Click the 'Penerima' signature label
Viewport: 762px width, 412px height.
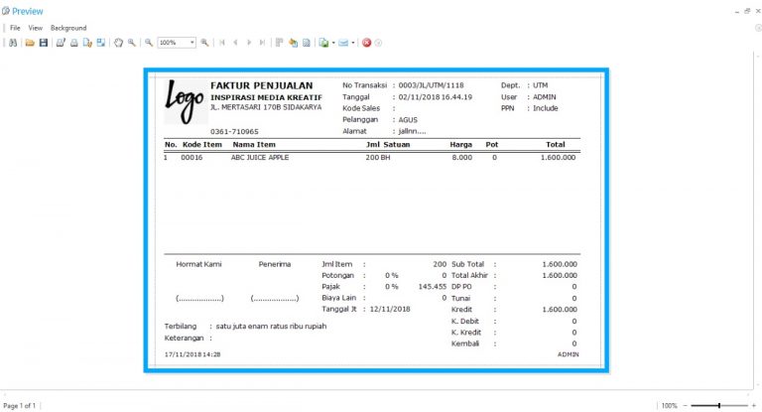click(x=275, y=264)
